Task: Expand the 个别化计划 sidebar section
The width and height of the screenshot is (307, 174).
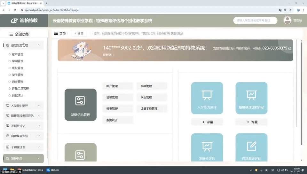Action: (39, 147)
